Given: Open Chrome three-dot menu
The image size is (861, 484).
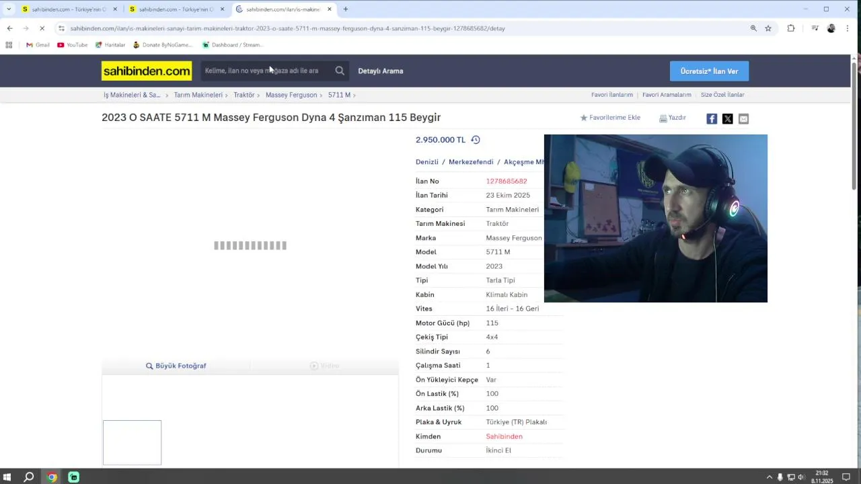Looking at the screenshot, I should 848,28.
